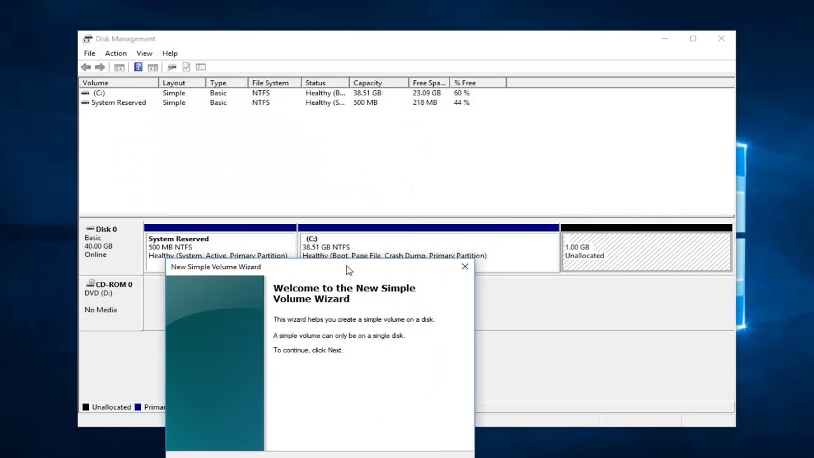Close the New Simple Volume Wizard dialog

click(465, 267)
